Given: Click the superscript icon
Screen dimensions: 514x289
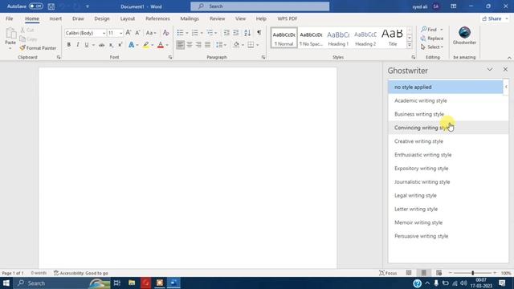Looking at the screenshot, I should 120,45.
